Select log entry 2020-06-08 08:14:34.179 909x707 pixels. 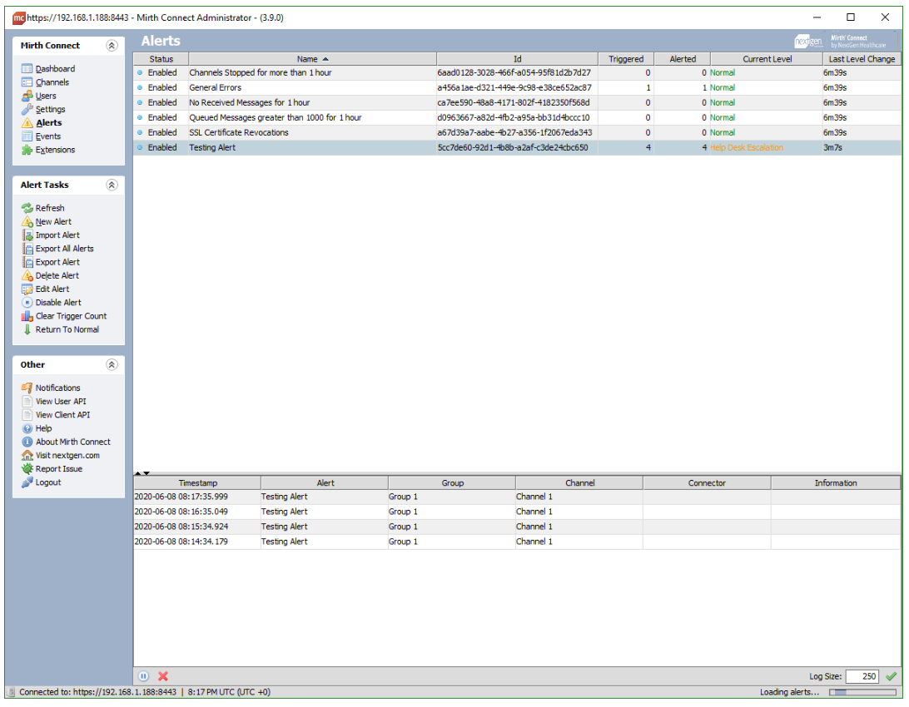(517, 542)
